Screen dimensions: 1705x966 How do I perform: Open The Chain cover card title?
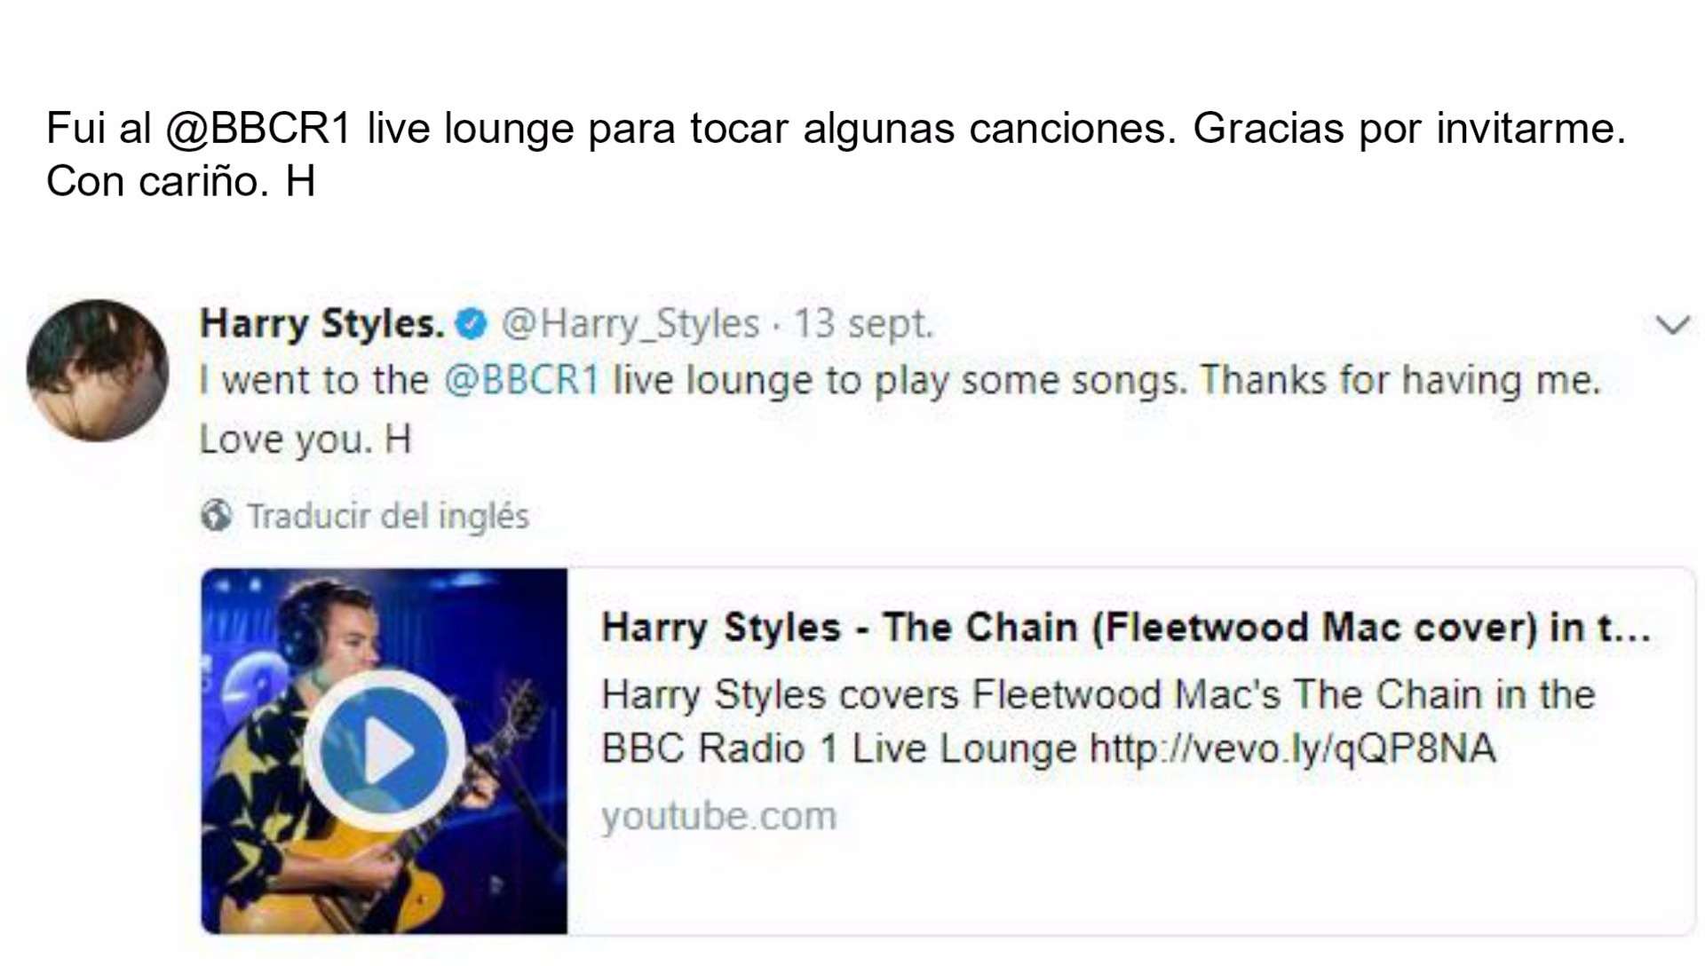point(1126,628)
